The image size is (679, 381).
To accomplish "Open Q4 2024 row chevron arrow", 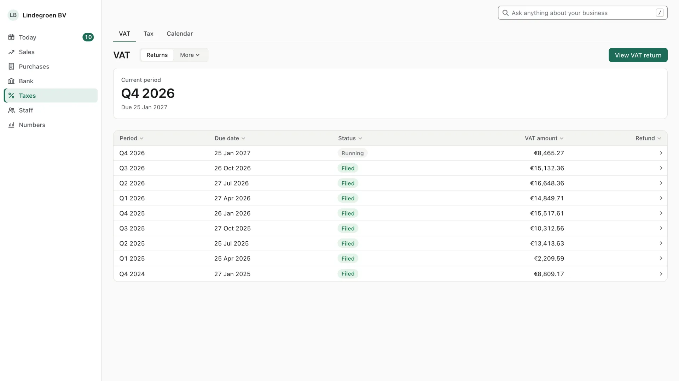I will click(x=661, y=274).
